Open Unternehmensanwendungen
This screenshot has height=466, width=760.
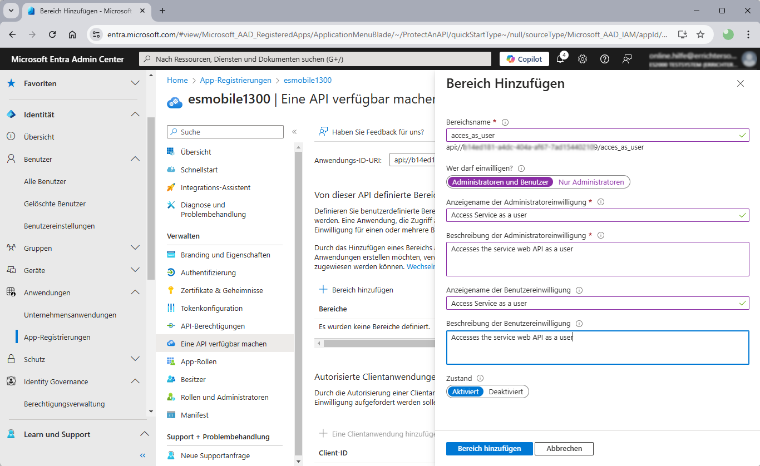point(70,315)
